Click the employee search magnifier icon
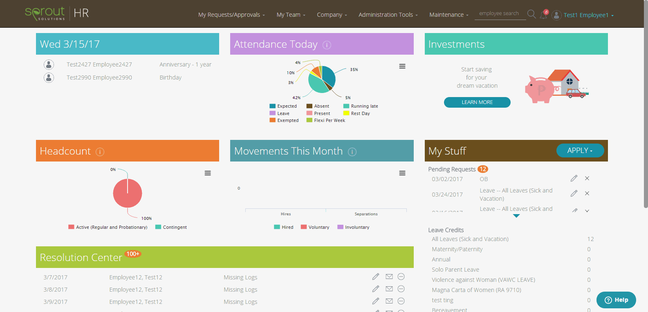The height and width of the screenshot is (312, 648). point(531,14)
